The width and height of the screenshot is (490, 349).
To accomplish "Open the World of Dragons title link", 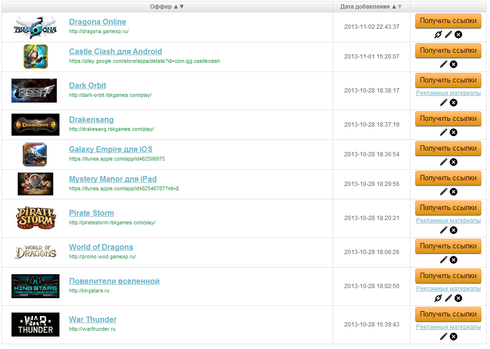I will point(101,247).
